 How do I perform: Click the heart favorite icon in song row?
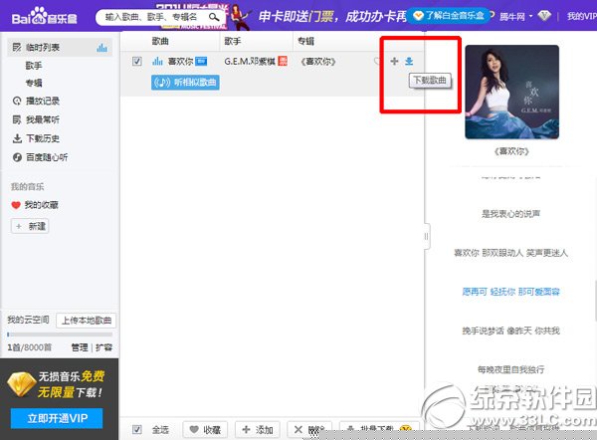tap(377, 61)
